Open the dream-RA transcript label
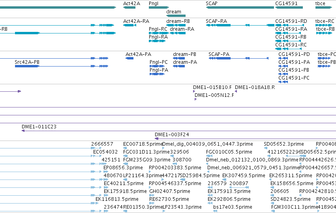 (182, 29)
